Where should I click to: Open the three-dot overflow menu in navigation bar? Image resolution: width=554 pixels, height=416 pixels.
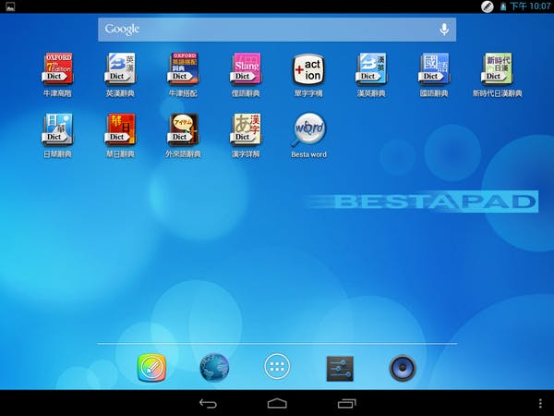540,403
